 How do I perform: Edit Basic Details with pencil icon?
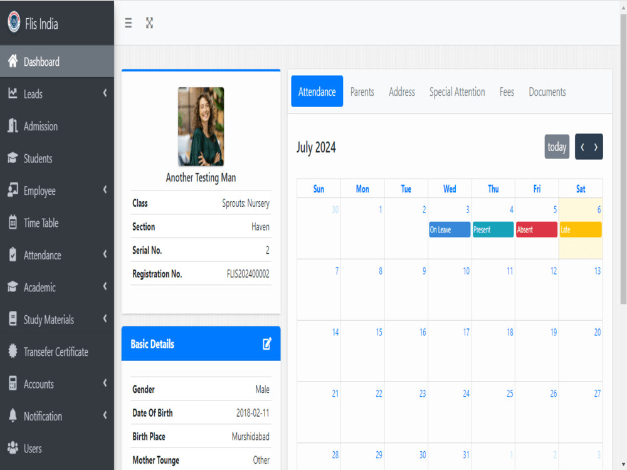coord(267,343)
